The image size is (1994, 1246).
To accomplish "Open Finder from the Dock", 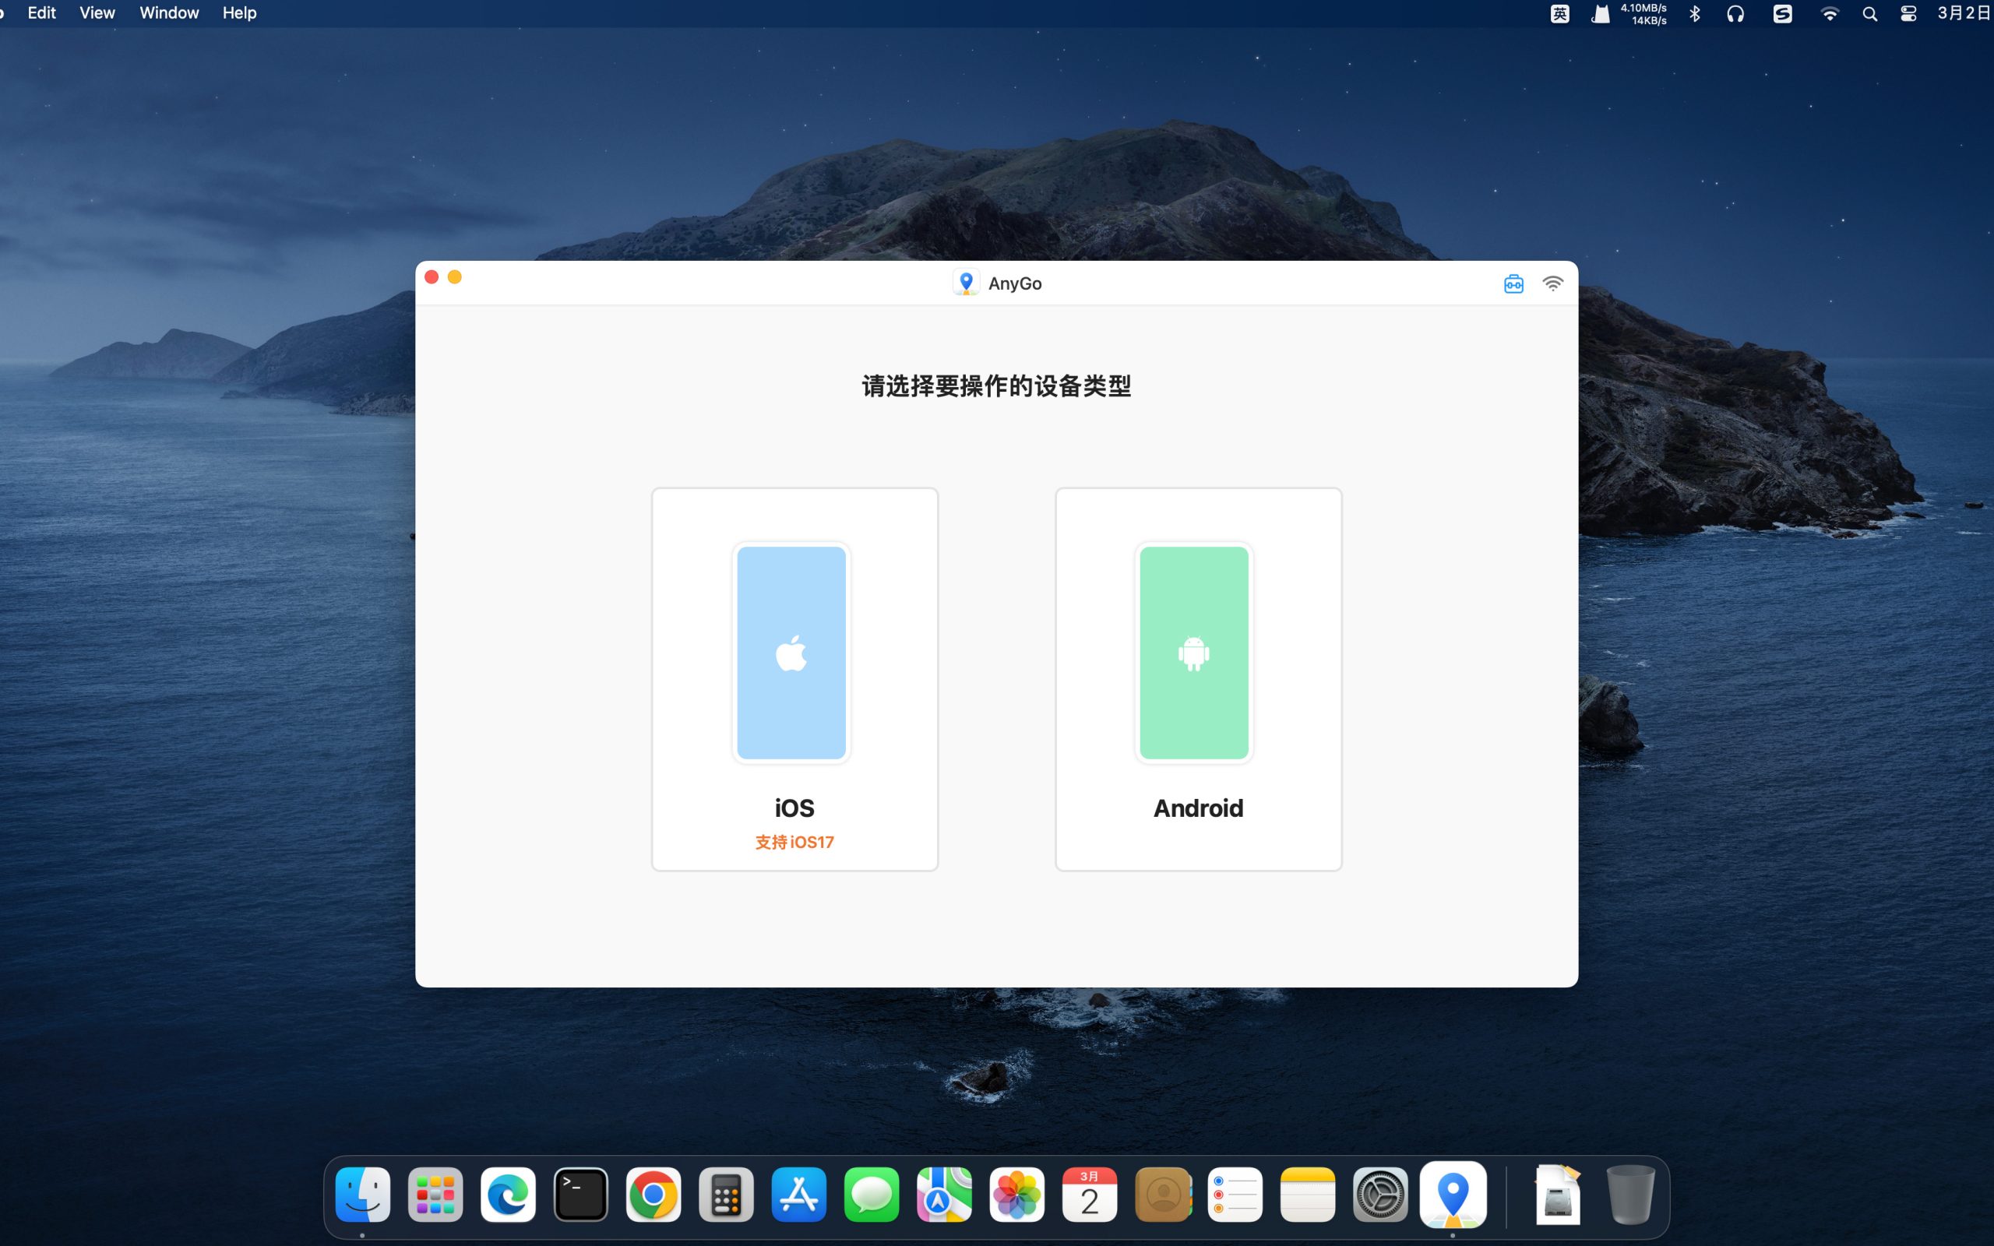I will tap(362, 1194).
